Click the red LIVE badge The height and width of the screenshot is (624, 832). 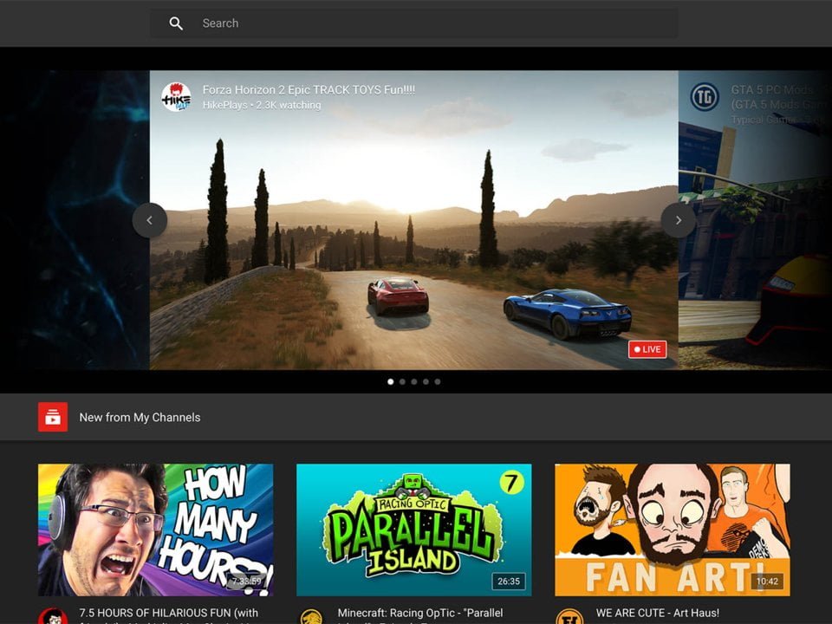pyautogui.click(x=647, y=349)
